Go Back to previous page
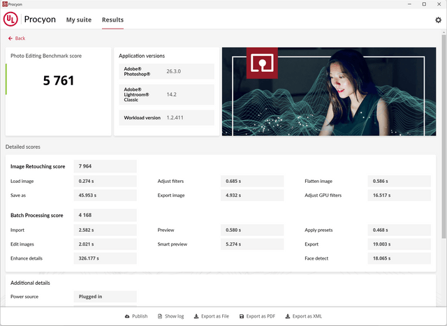 point(17,38)
